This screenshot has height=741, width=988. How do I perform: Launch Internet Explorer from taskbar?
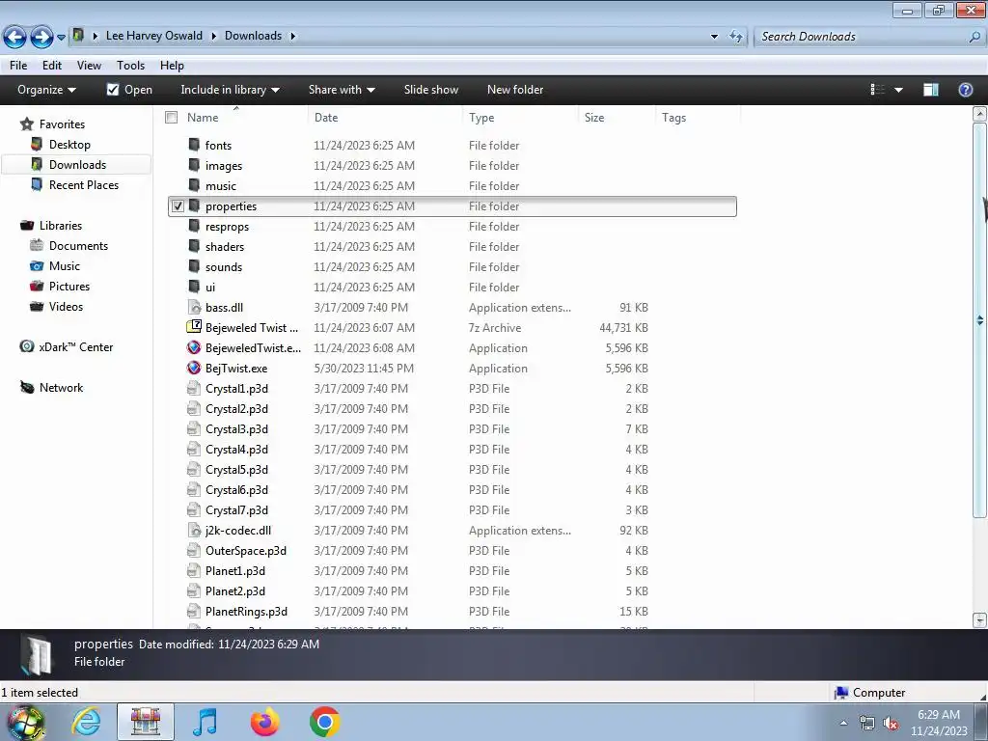pos(86,722)
